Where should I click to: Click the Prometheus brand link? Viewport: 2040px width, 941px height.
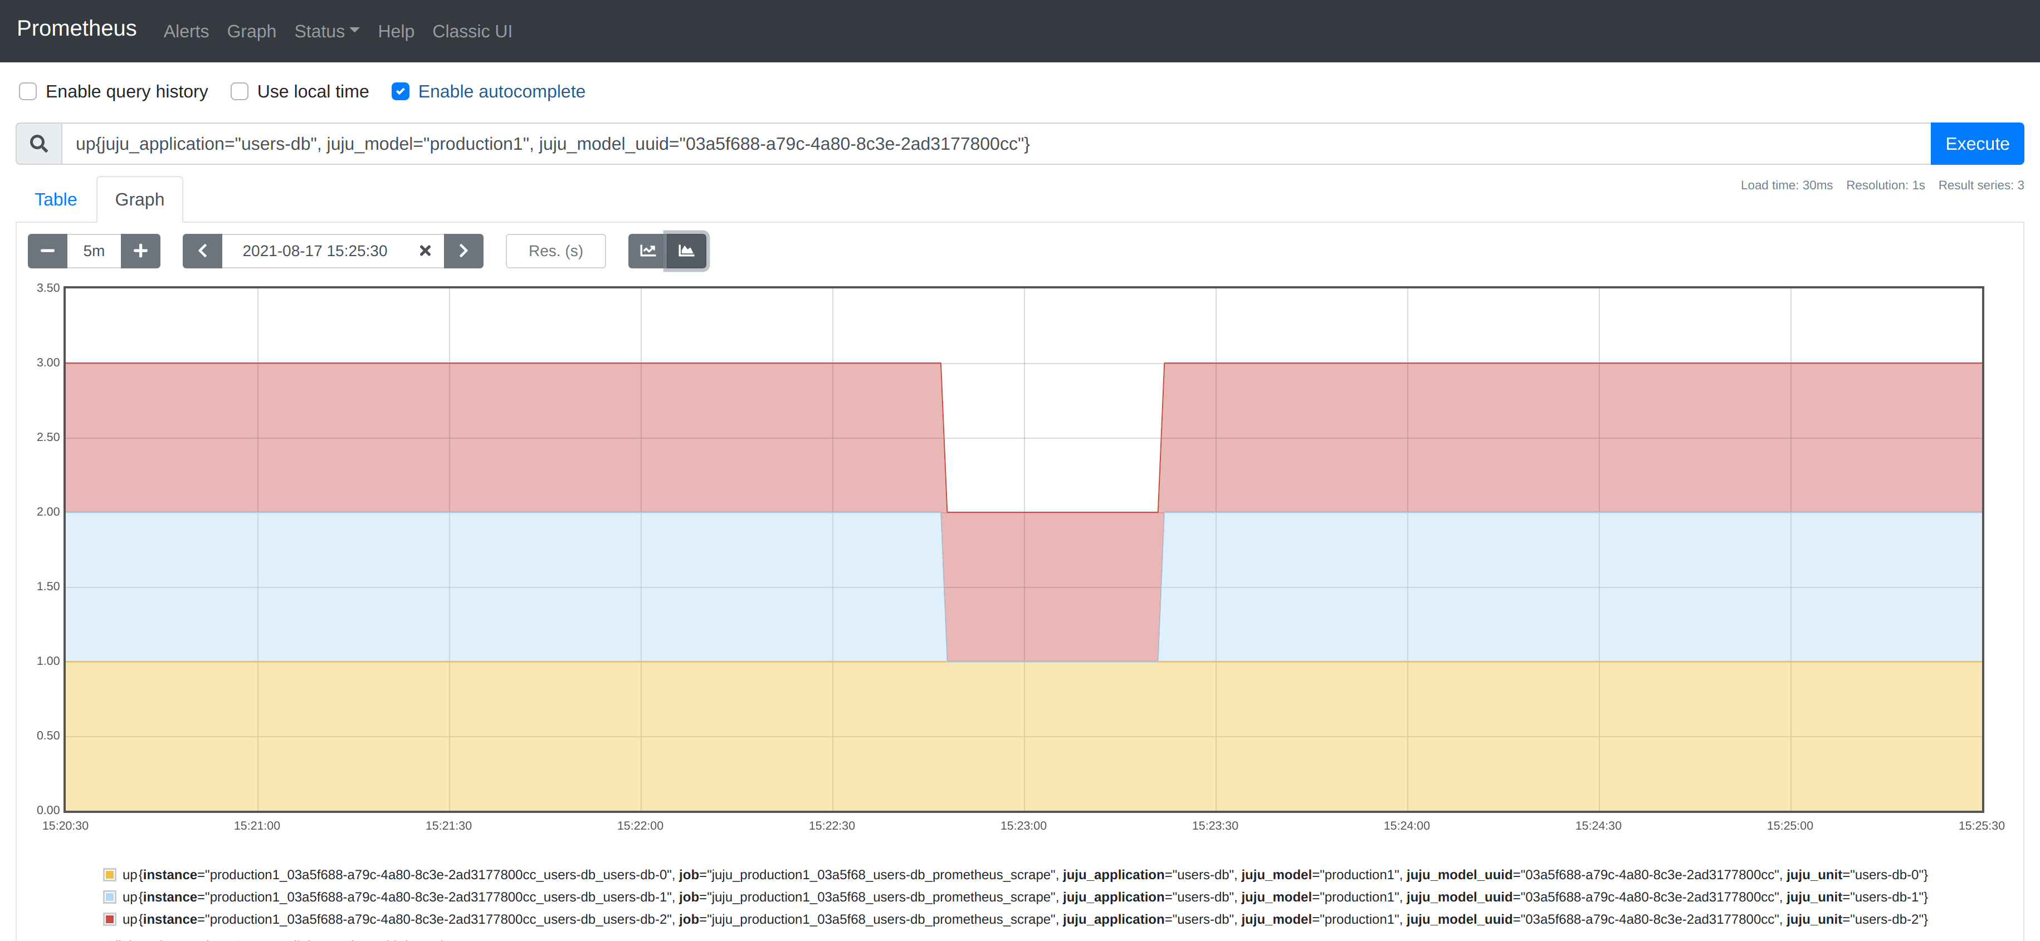tap(77, 28)
